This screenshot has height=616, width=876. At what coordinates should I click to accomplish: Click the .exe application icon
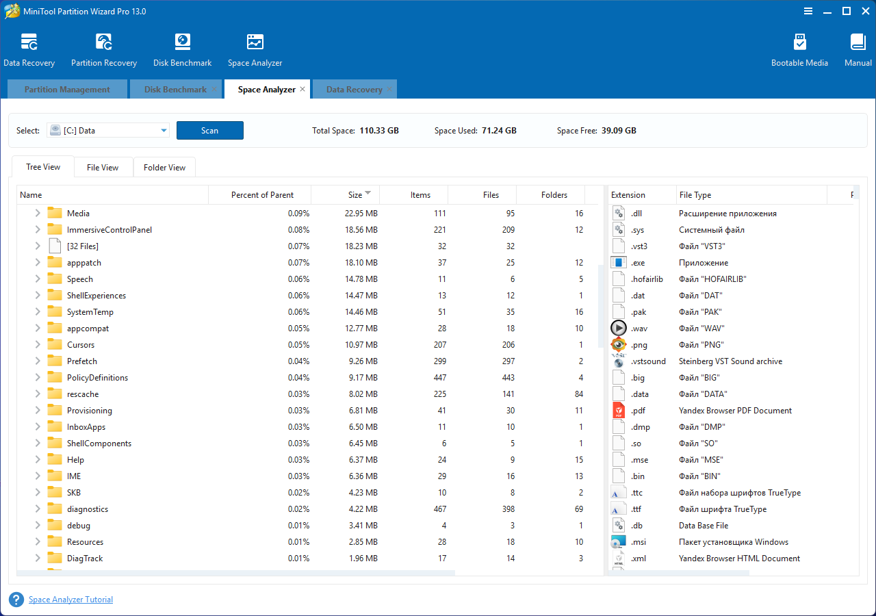(619, 263)
